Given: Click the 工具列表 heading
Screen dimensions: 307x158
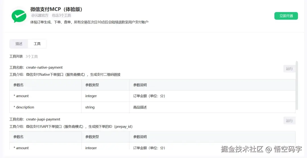Looking at the screenshot, I should pyautogui.click(x=16, y=56).
